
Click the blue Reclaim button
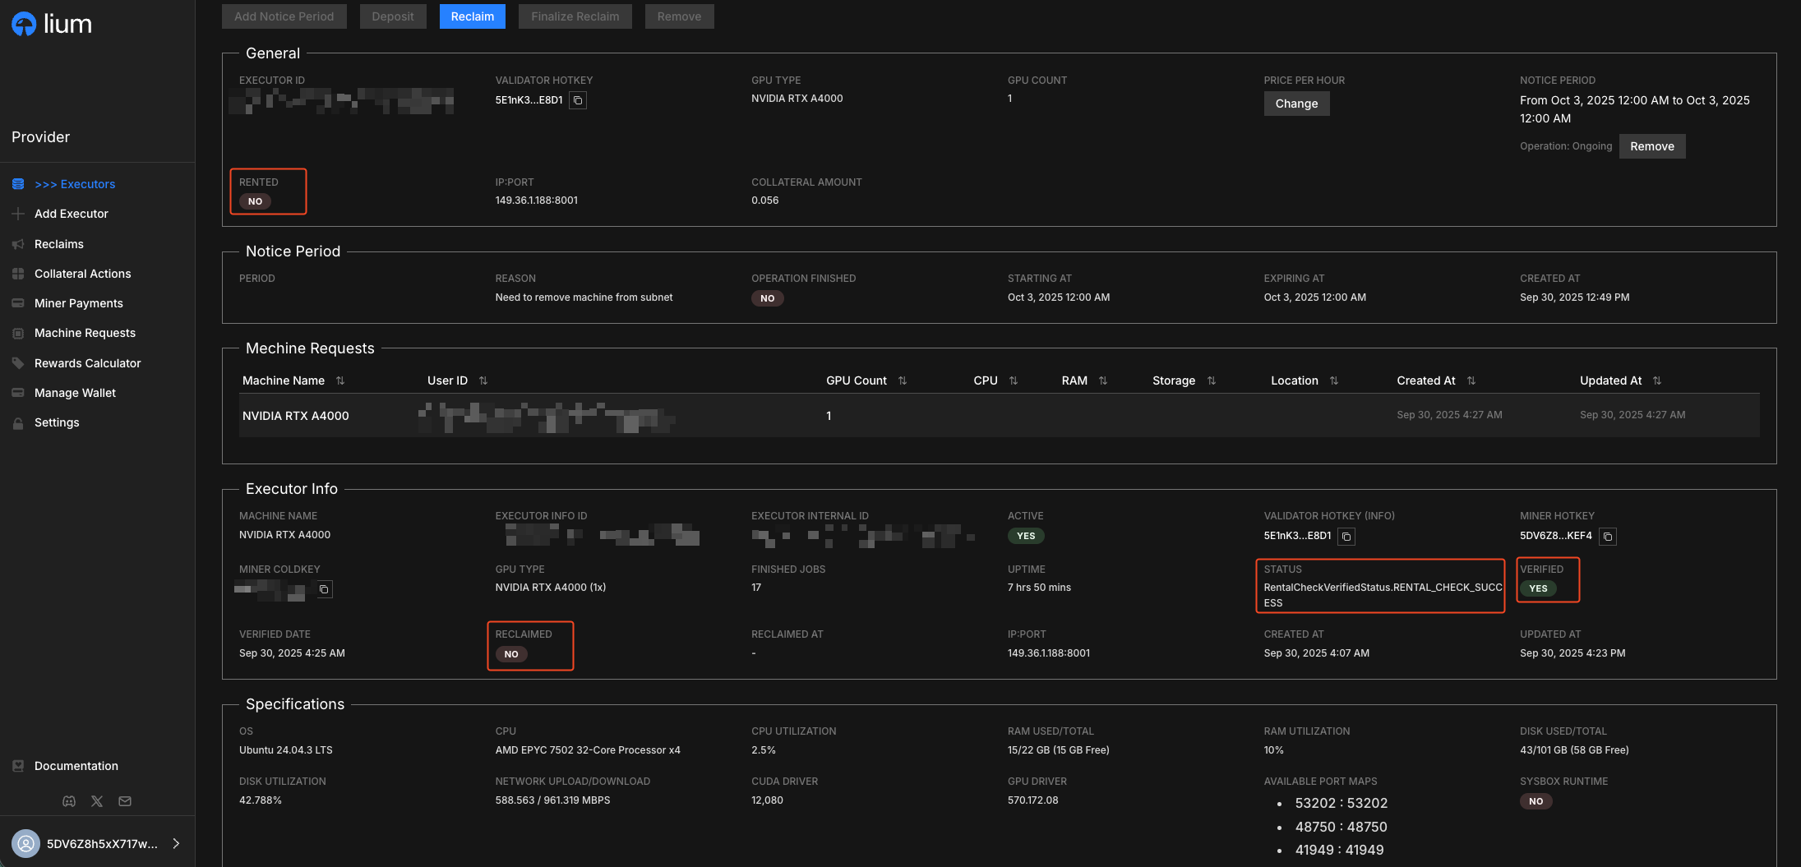472,16
